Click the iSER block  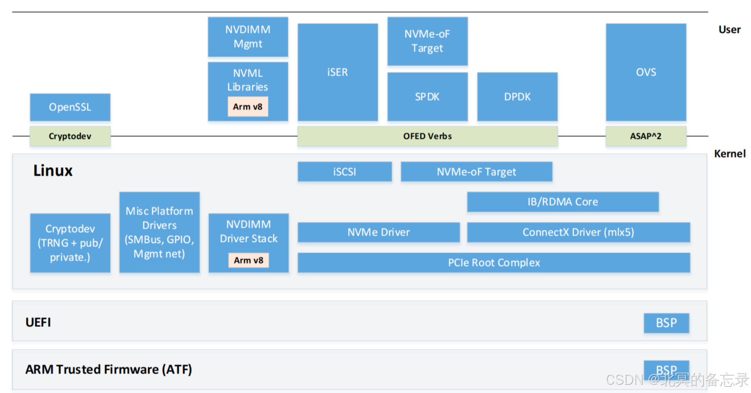tap(338, 72)
